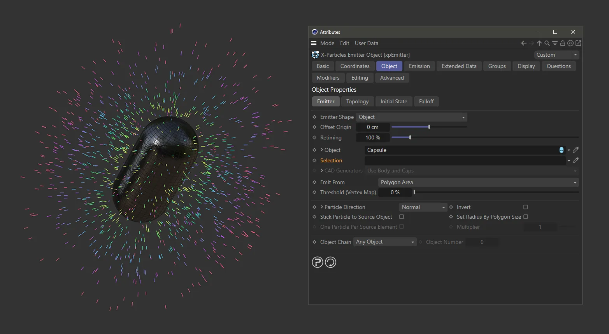Image resolution: width=609 pixels, height=334 pixels.
Task: Open the User Data menu
Action: pos(366,43)
